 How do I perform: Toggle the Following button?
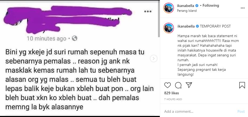coord(211,6)
